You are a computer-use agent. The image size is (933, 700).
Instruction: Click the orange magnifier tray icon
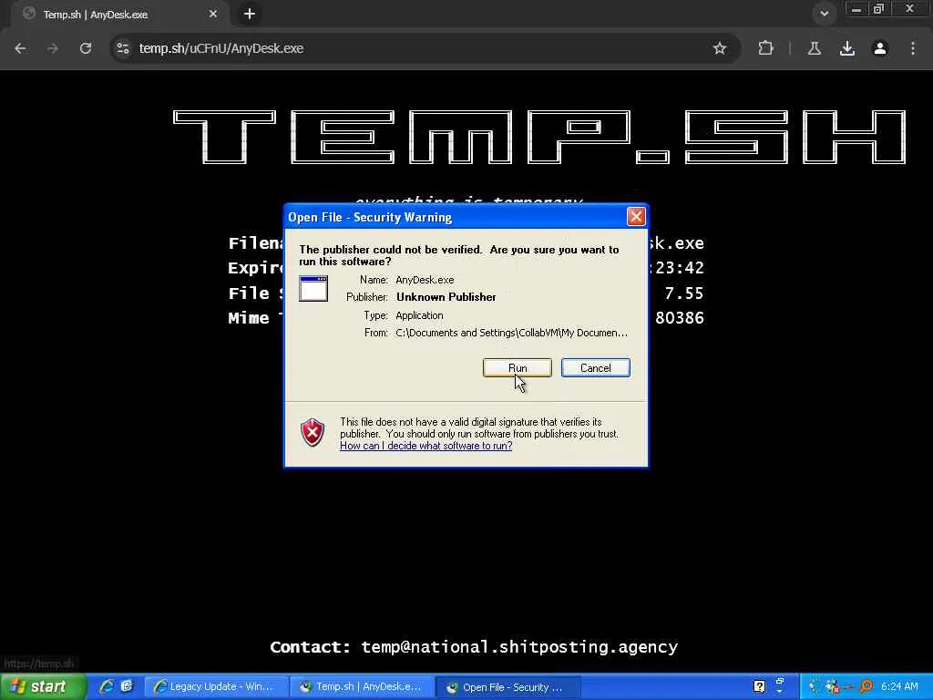866,686
